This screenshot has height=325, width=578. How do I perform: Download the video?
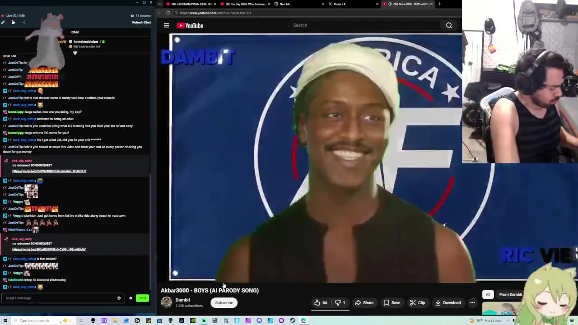(x=447, y=303)
